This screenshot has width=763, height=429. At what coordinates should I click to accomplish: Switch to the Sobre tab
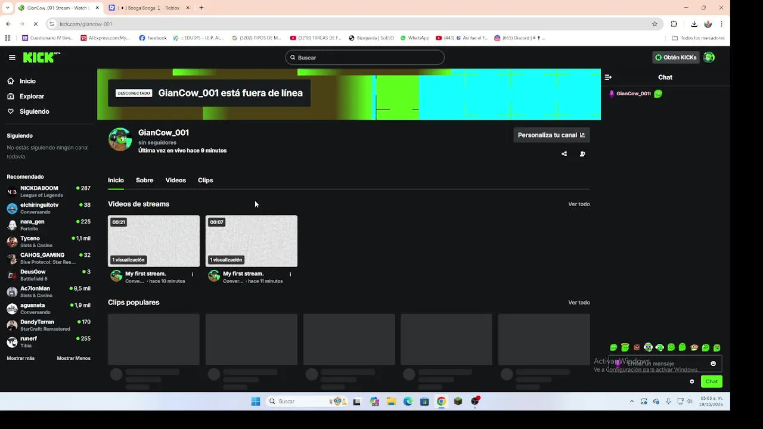[144, 181]
